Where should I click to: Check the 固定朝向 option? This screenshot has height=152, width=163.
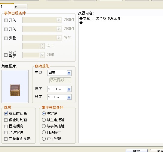click(6, 126)
